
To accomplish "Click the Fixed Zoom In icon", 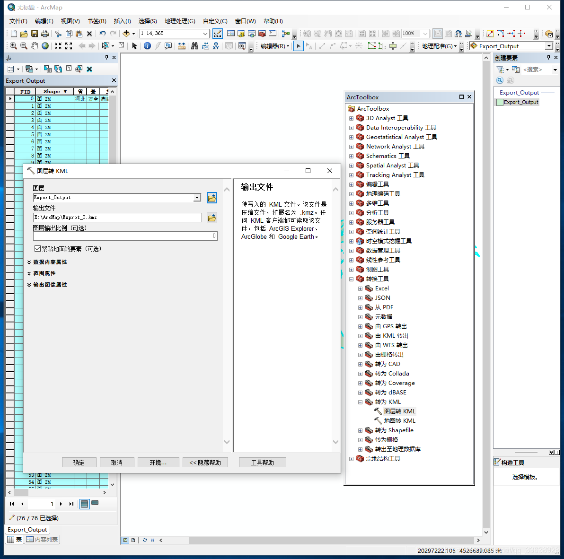I will point(58,46).
